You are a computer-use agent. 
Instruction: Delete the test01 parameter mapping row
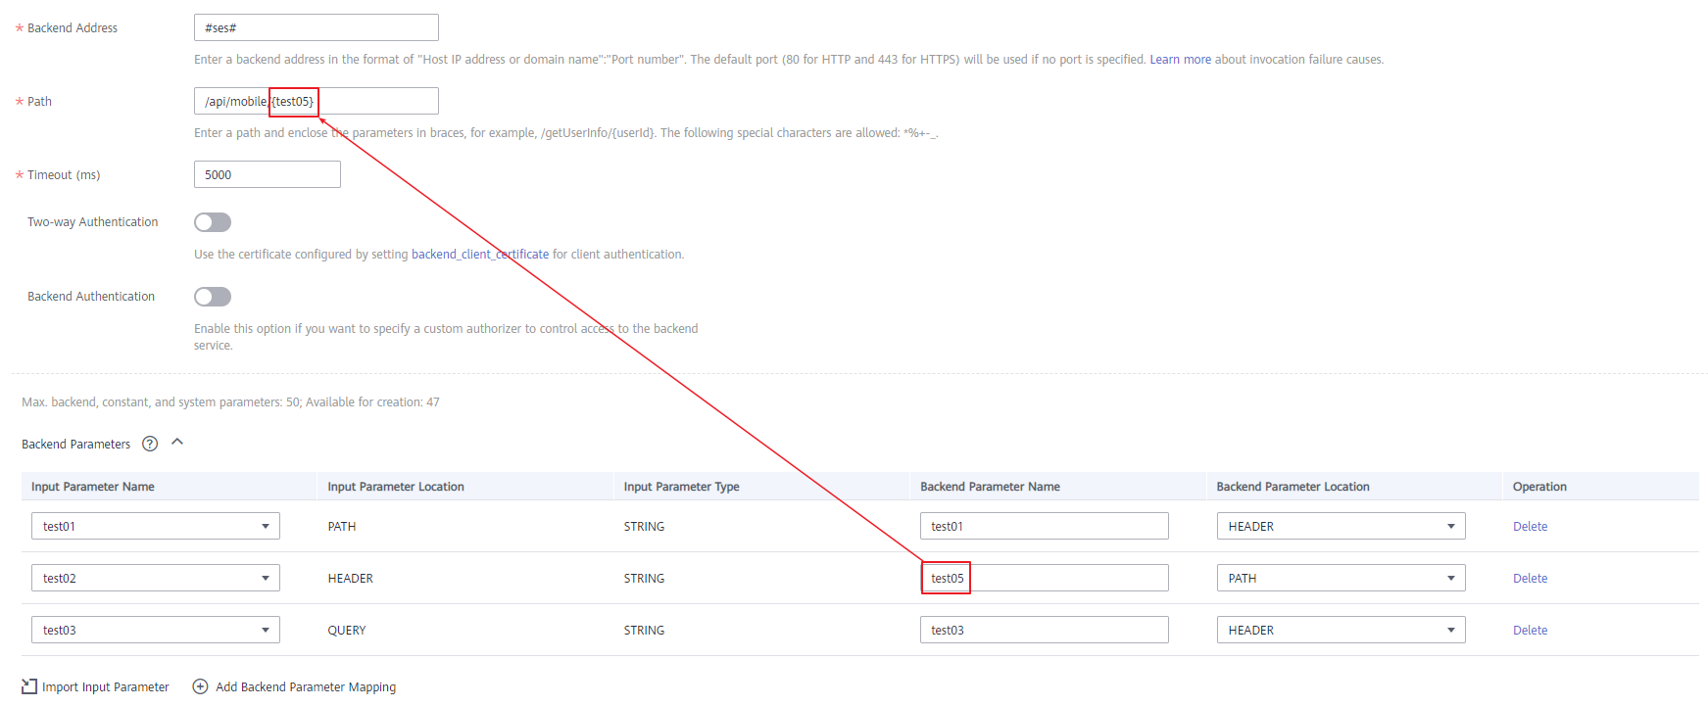(1530, 527)
